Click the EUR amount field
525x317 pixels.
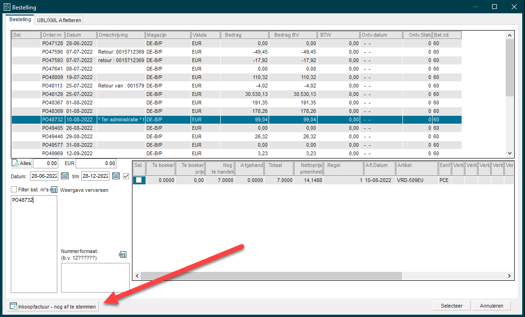coord(96,163)
